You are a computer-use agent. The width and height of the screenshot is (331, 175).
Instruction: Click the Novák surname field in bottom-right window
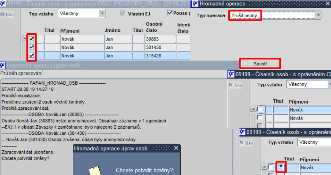(x=316, y=168)
